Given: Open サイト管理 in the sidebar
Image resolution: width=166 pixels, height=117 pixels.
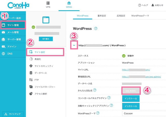Looking at the screenshot, I should 13,25.
